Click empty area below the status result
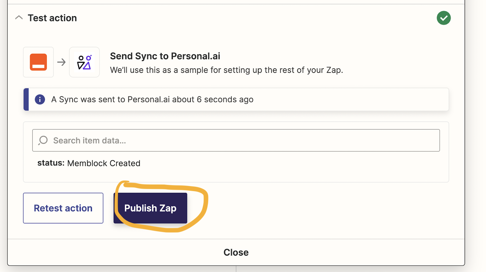Screen dimensions: 486x272 pyautogui.click(x=273, y=175)
